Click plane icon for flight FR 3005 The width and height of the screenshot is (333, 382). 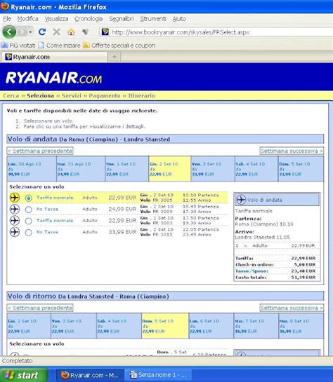[x=15, y=198]
